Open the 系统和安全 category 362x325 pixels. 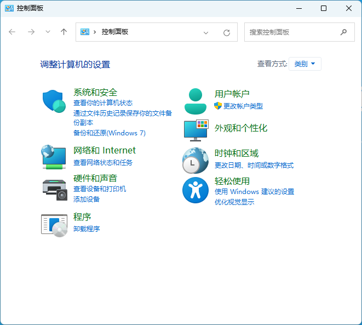(95, 93)
